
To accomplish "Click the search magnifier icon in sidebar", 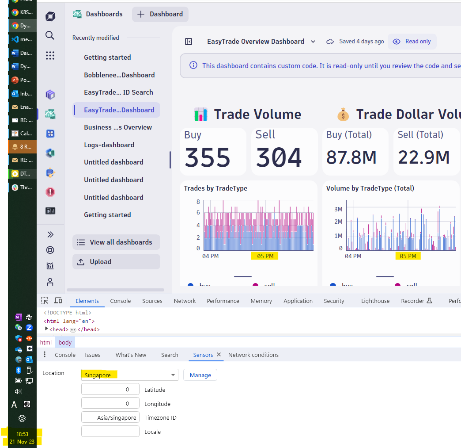I will point(50,35).
